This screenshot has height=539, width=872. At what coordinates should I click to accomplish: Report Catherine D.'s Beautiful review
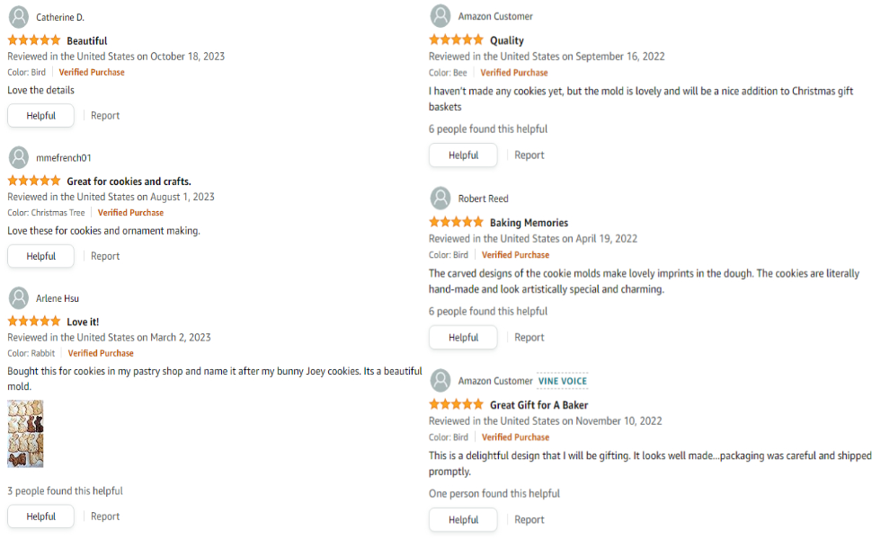click(x=105, y=116)
